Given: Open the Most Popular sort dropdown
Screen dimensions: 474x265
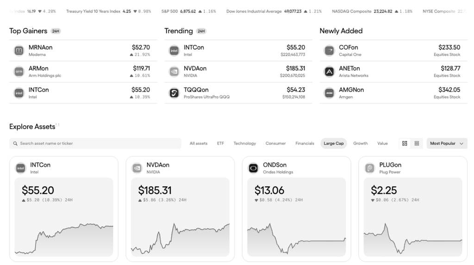Looking at the screenshot, I should (447, 143).
